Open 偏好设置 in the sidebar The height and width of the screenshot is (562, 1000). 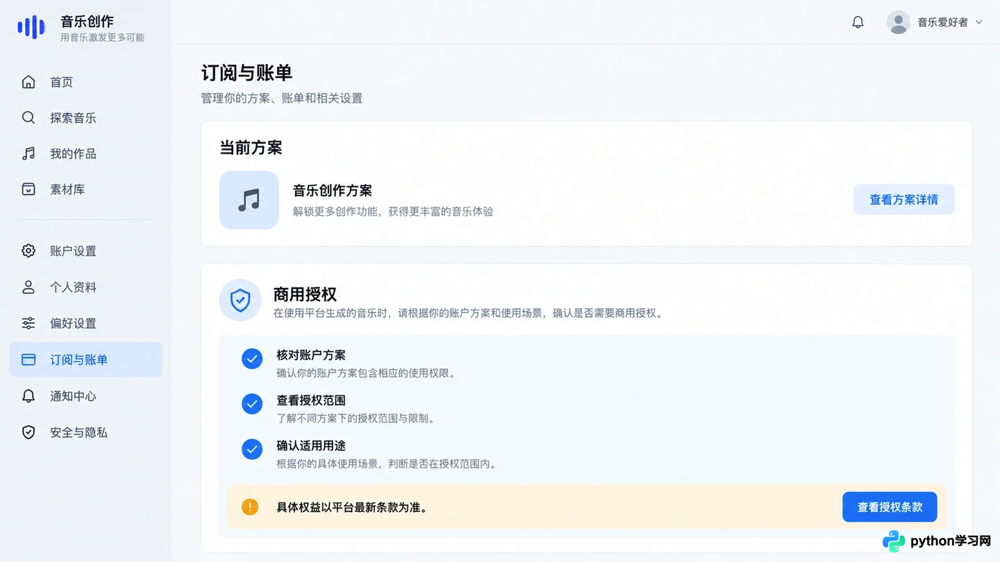click(86, 323)
